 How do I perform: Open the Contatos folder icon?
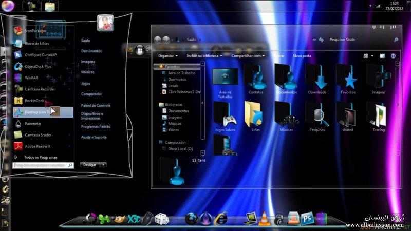(256, 80)
